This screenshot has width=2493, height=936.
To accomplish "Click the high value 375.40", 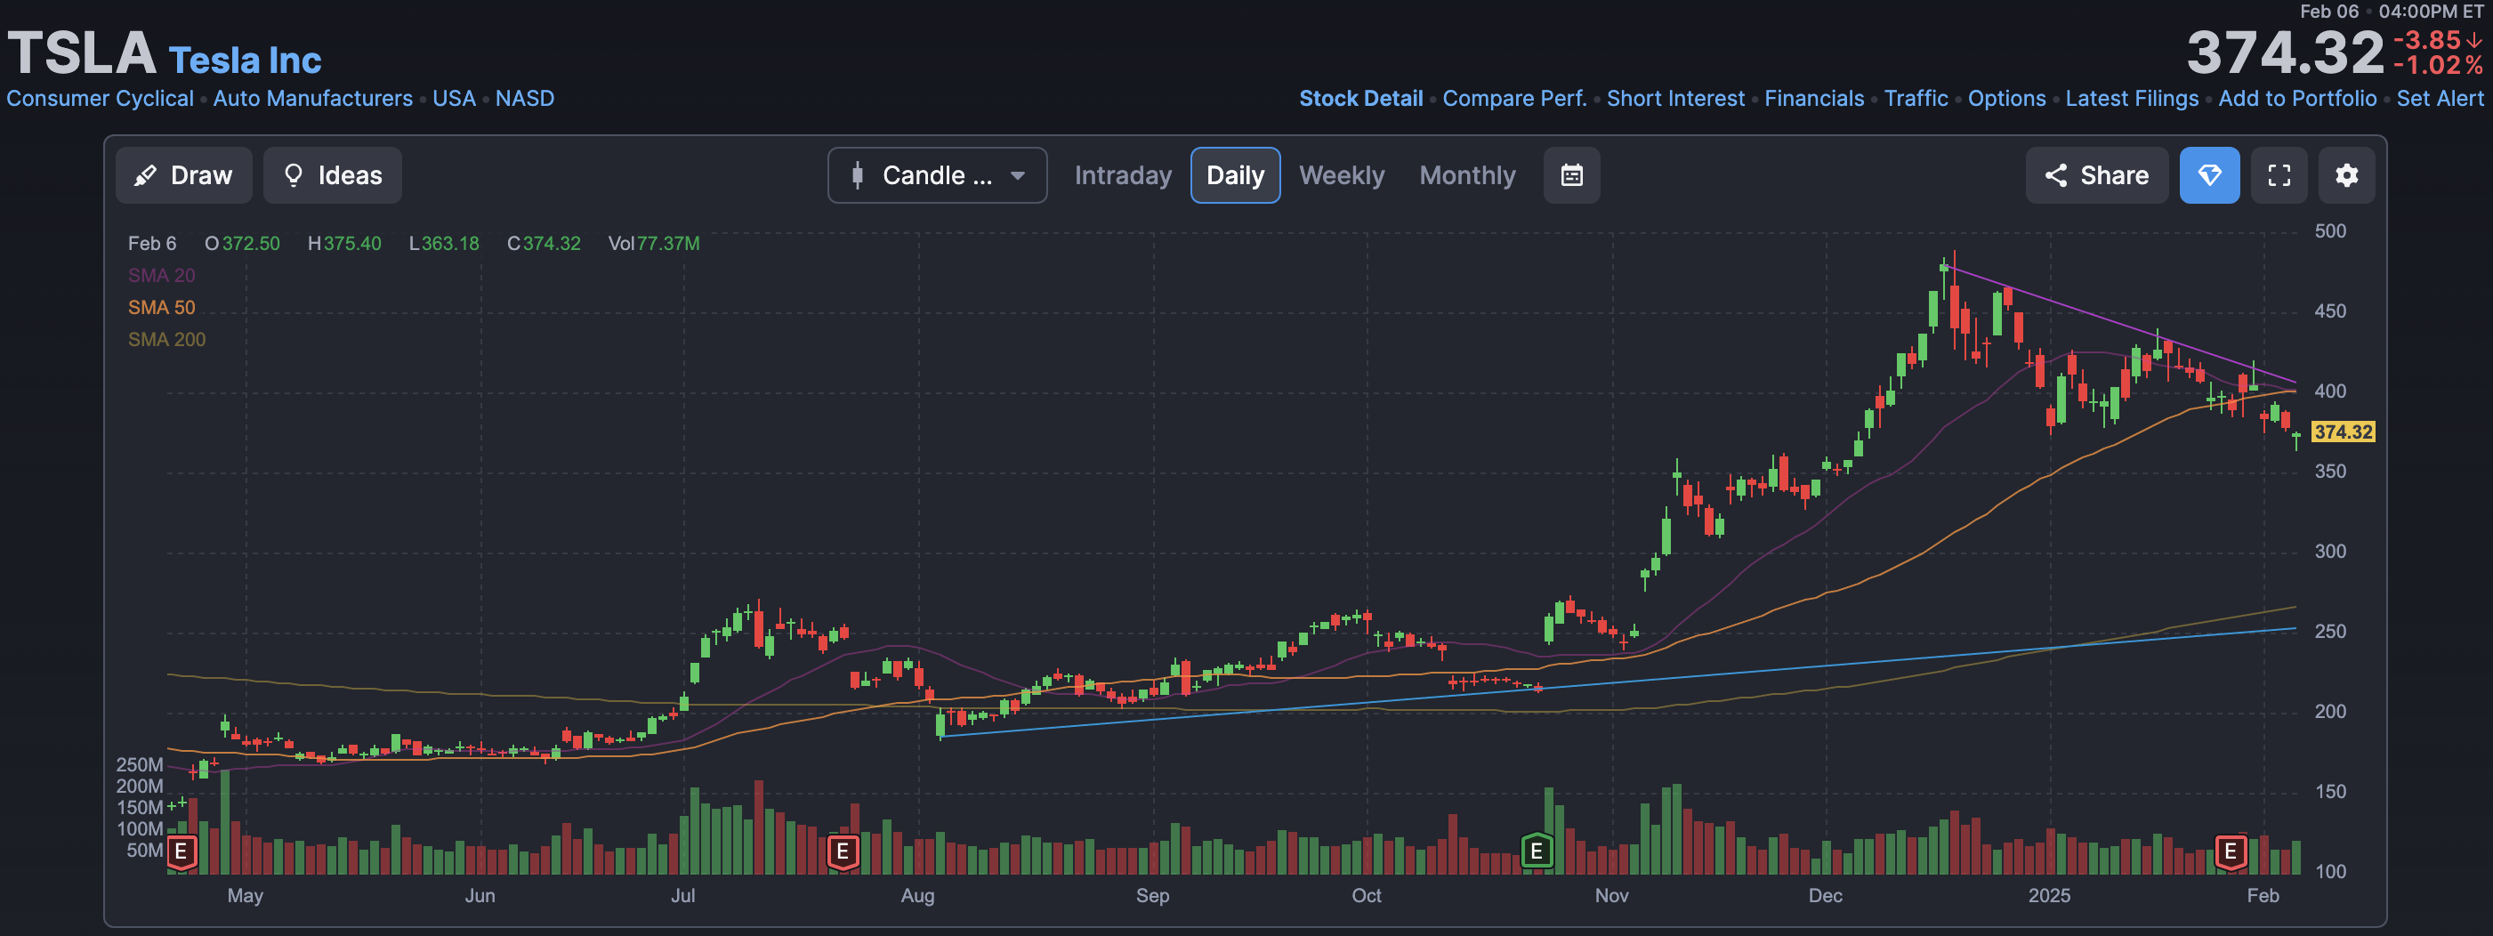I will pyautogui.click(x=352, y=243).
